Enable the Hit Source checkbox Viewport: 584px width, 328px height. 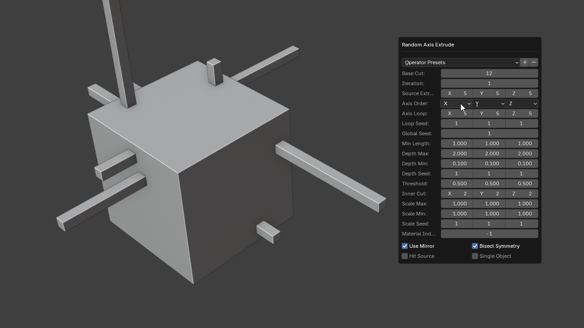point(405,256)
